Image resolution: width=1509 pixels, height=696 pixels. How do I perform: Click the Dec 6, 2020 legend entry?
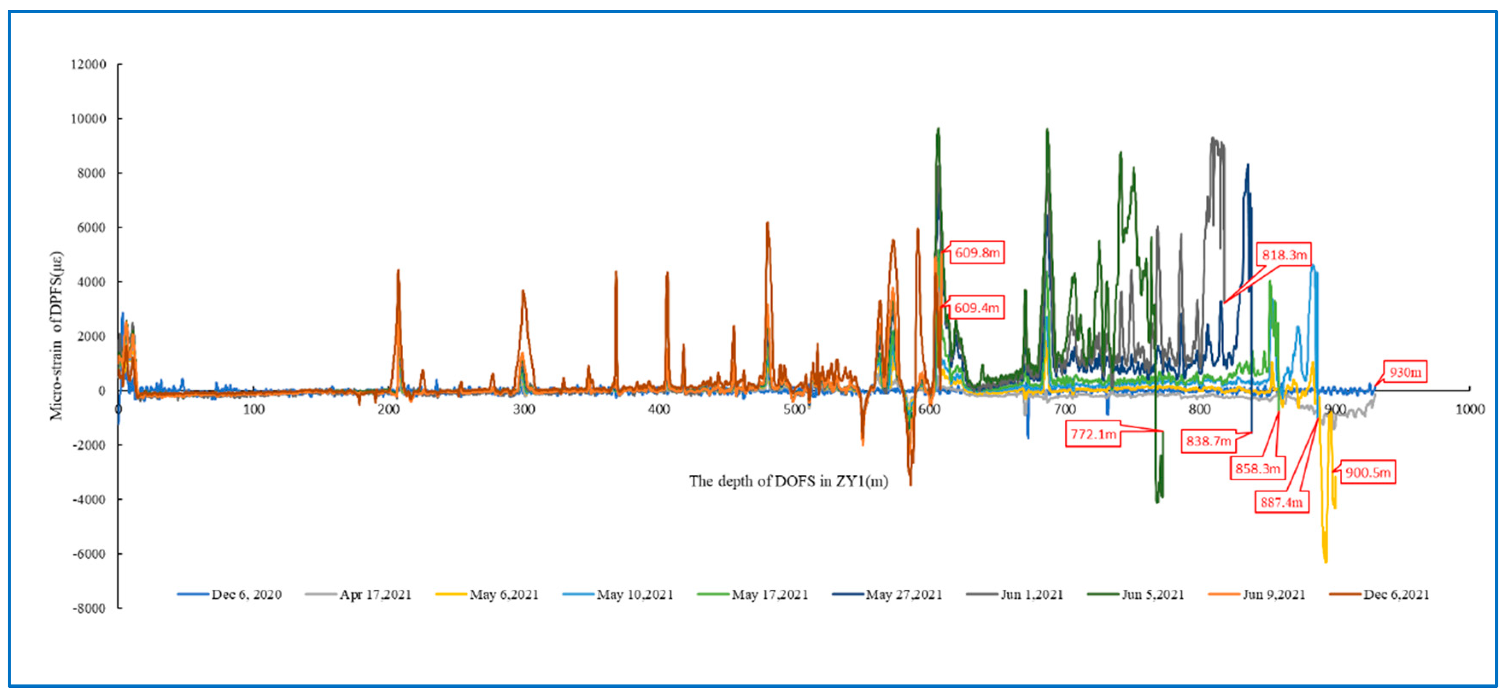(246, 595)
